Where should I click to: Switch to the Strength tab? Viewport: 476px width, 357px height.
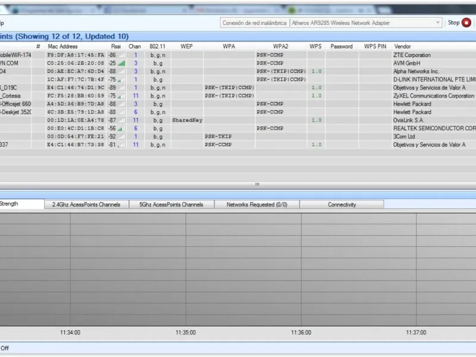coord(21,204)
